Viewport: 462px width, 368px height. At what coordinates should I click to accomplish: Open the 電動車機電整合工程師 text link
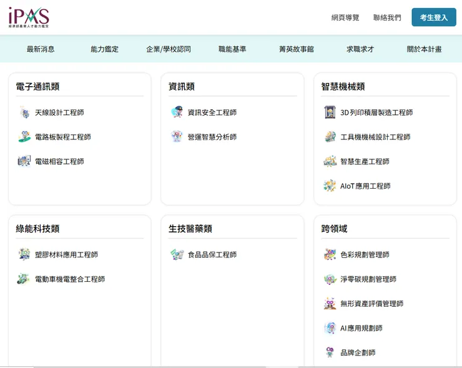click(70, 279)
